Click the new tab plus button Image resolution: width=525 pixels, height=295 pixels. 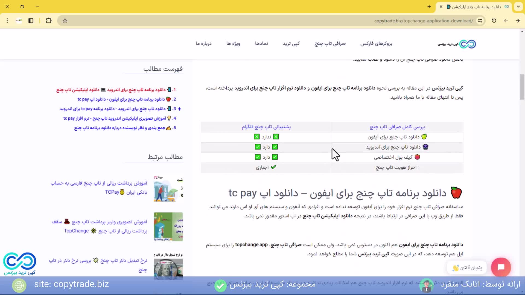(429, 7)
